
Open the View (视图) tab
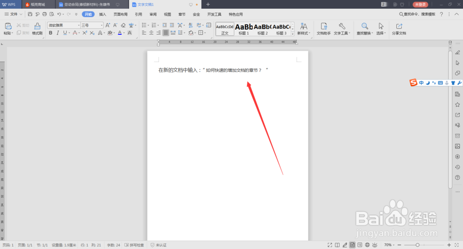168,14
